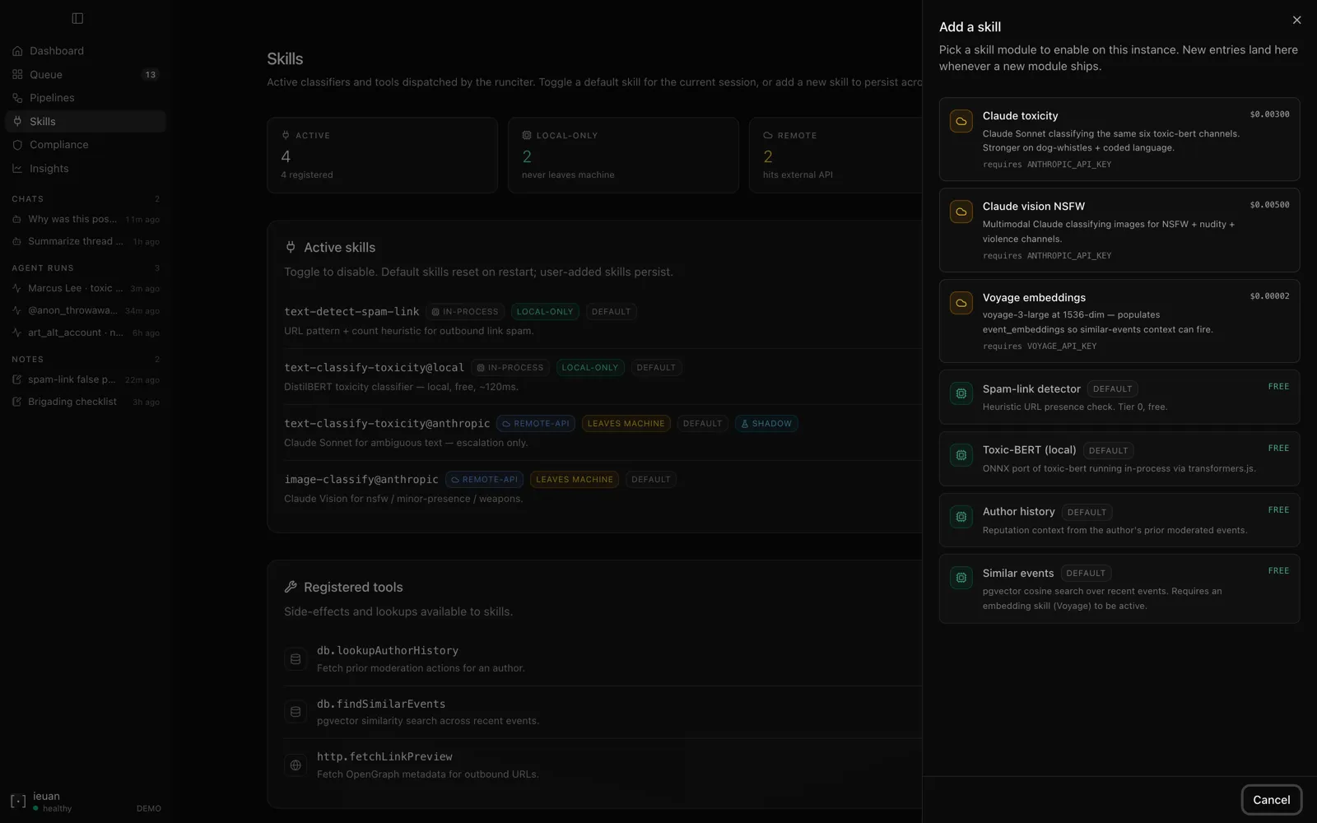Open agent run 'Marcus Lee · toxic'
The image size is (1317, 823).
86,288
